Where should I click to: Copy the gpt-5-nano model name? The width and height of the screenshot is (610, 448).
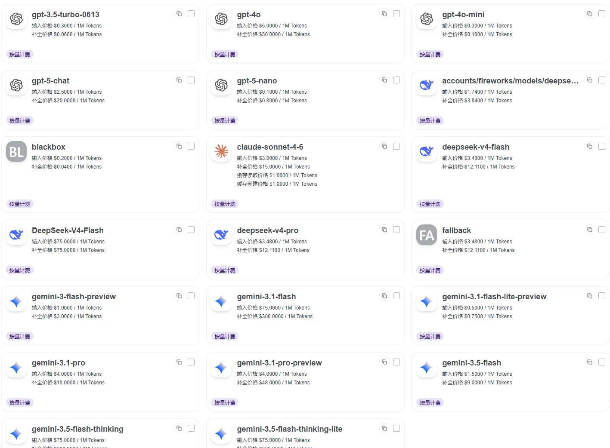[x=384, y=80]
